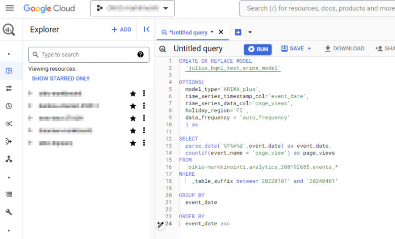Click the RUN button
The width and height of the screenshot is (395, 239).
coord(258,49)
